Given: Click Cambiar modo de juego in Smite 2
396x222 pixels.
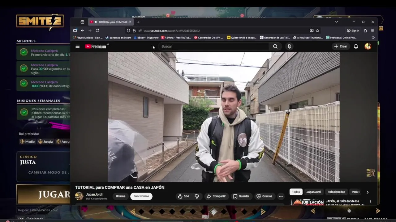Looking at the screenshot, I should [49, 172].
